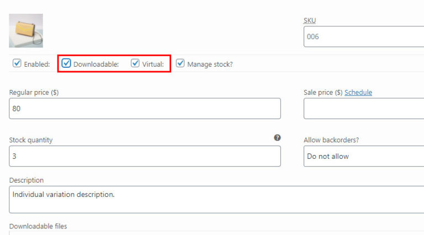
Task: Click the handbag variation thumbnail image
Action: click(26, 31)
